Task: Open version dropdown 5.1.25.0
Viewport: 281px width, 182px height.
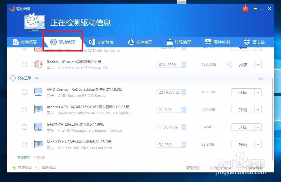Action: point(184,144)
